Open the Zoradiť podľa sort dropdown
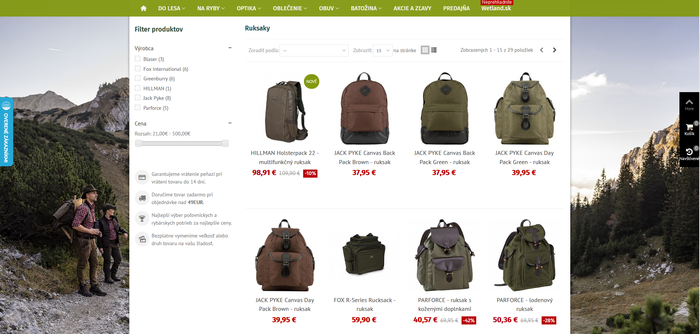The height and width of the screenshot is (334, 700). [x=314, y=50]
